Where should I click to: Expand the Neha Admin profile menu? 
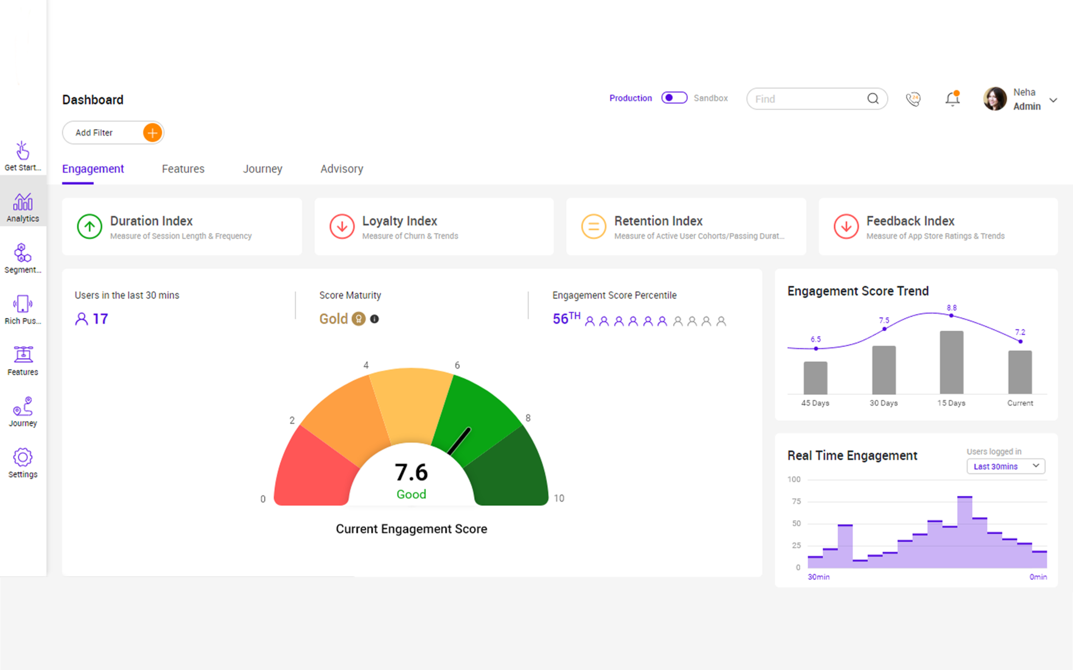(x=1054, y=100)
